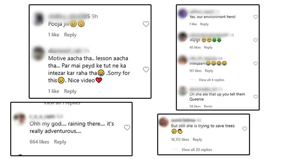
Task: Heart the "raining there" comment
Action: pyautogui.click(x=127, y=128)
